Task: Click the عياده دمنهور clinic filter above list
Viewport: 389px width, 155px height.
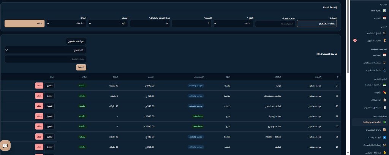Action: click(76, 41)
